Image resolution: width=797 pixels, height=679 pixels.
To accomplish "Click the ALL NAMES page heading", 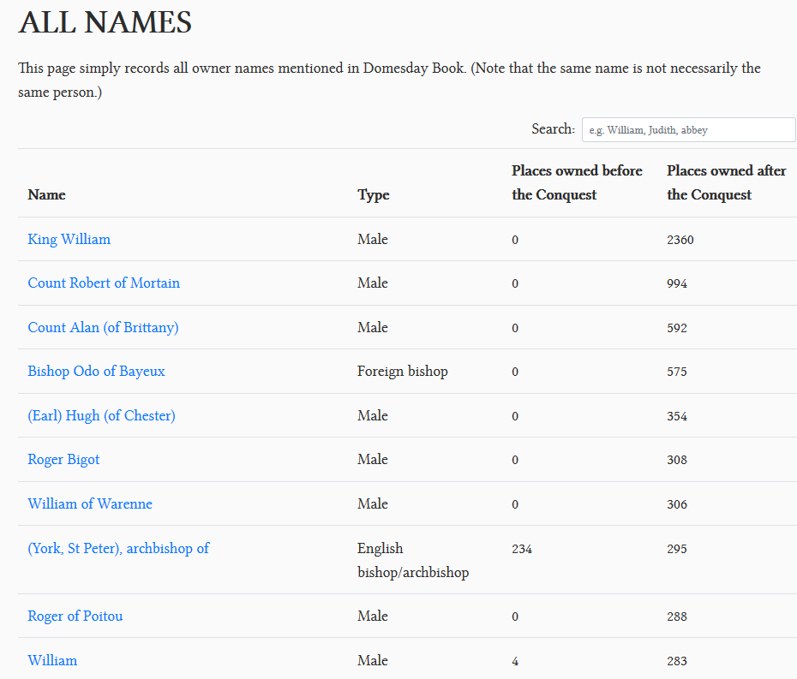I will 105,22.
